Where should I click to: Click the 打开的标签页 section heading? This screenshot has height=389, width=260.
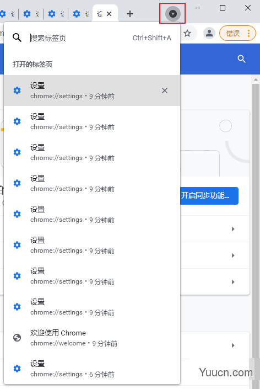(32, 65)
